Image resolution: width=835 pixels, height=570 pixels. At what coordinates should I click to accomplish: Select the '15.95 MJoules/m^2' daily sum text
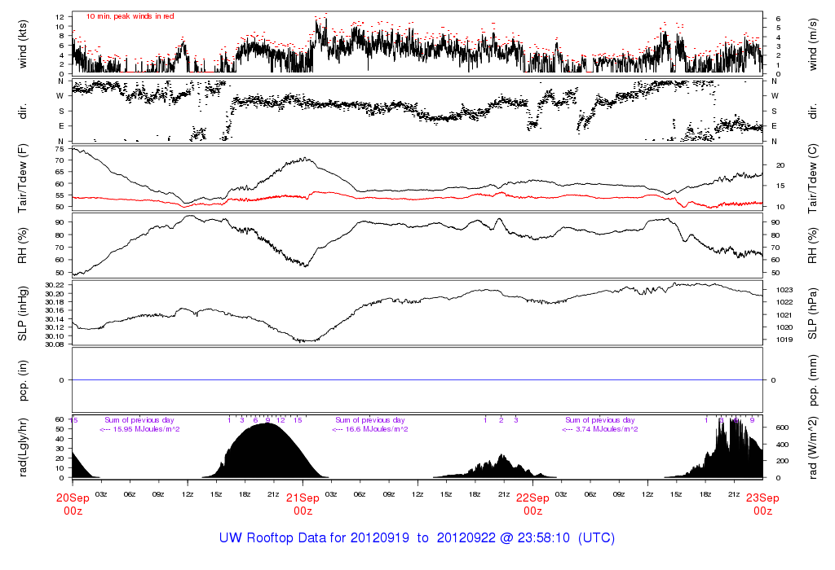(x=139, y=429)
